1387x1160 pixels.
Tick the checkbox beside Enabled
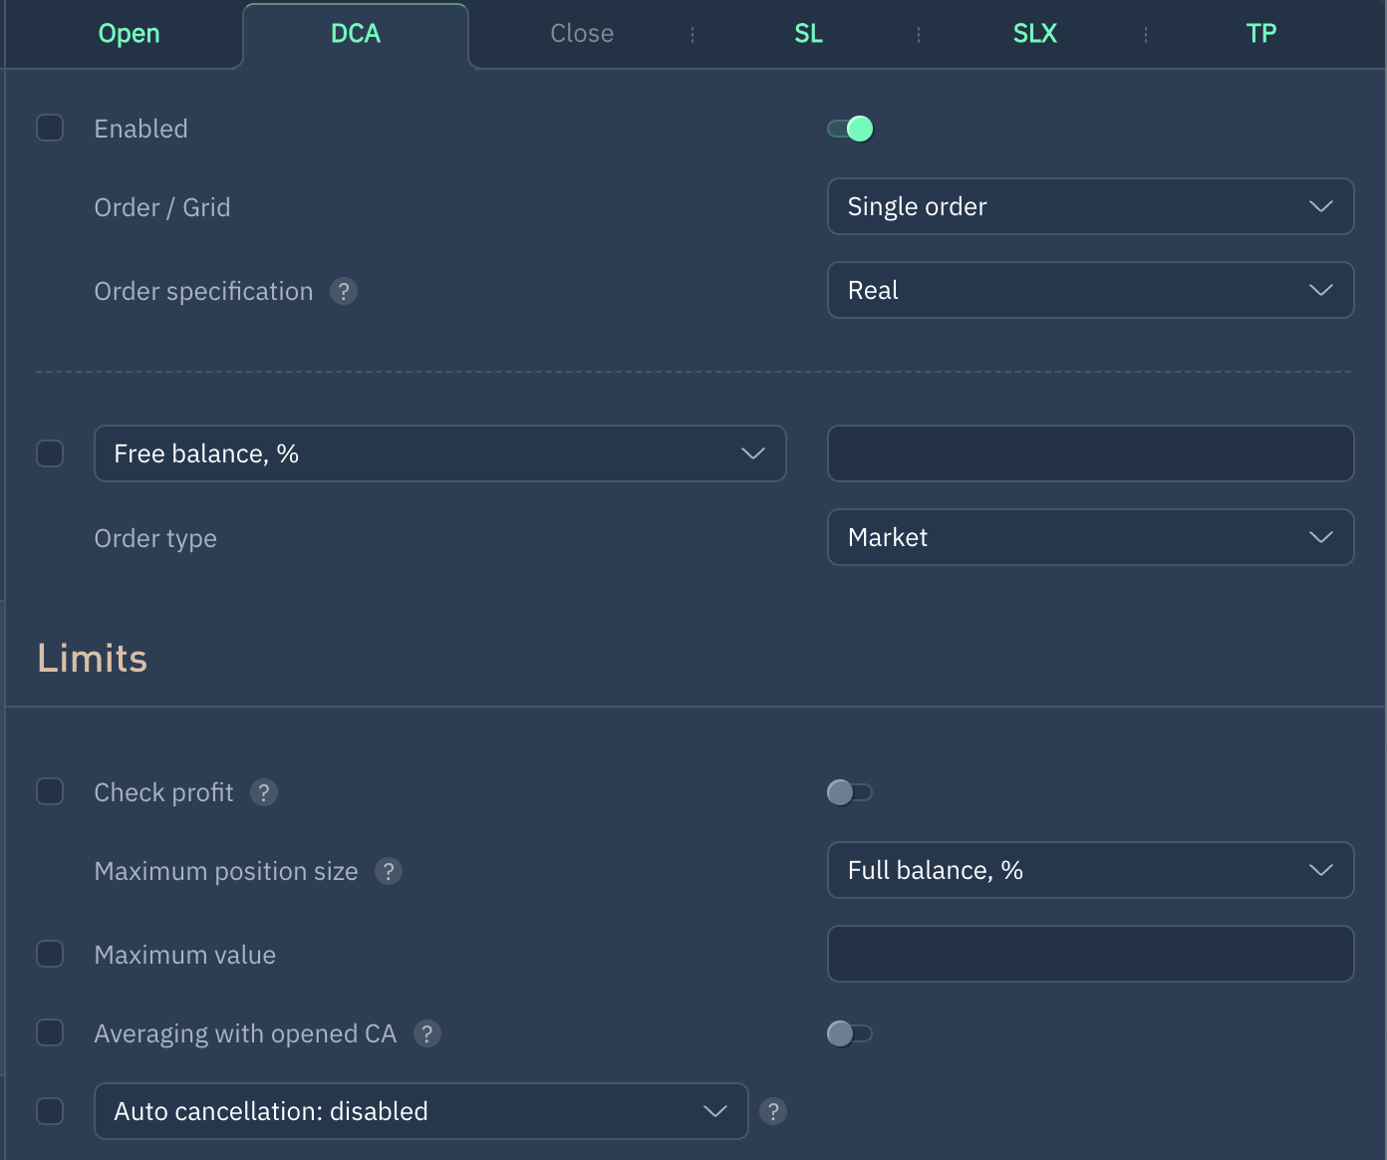point(50,129)
